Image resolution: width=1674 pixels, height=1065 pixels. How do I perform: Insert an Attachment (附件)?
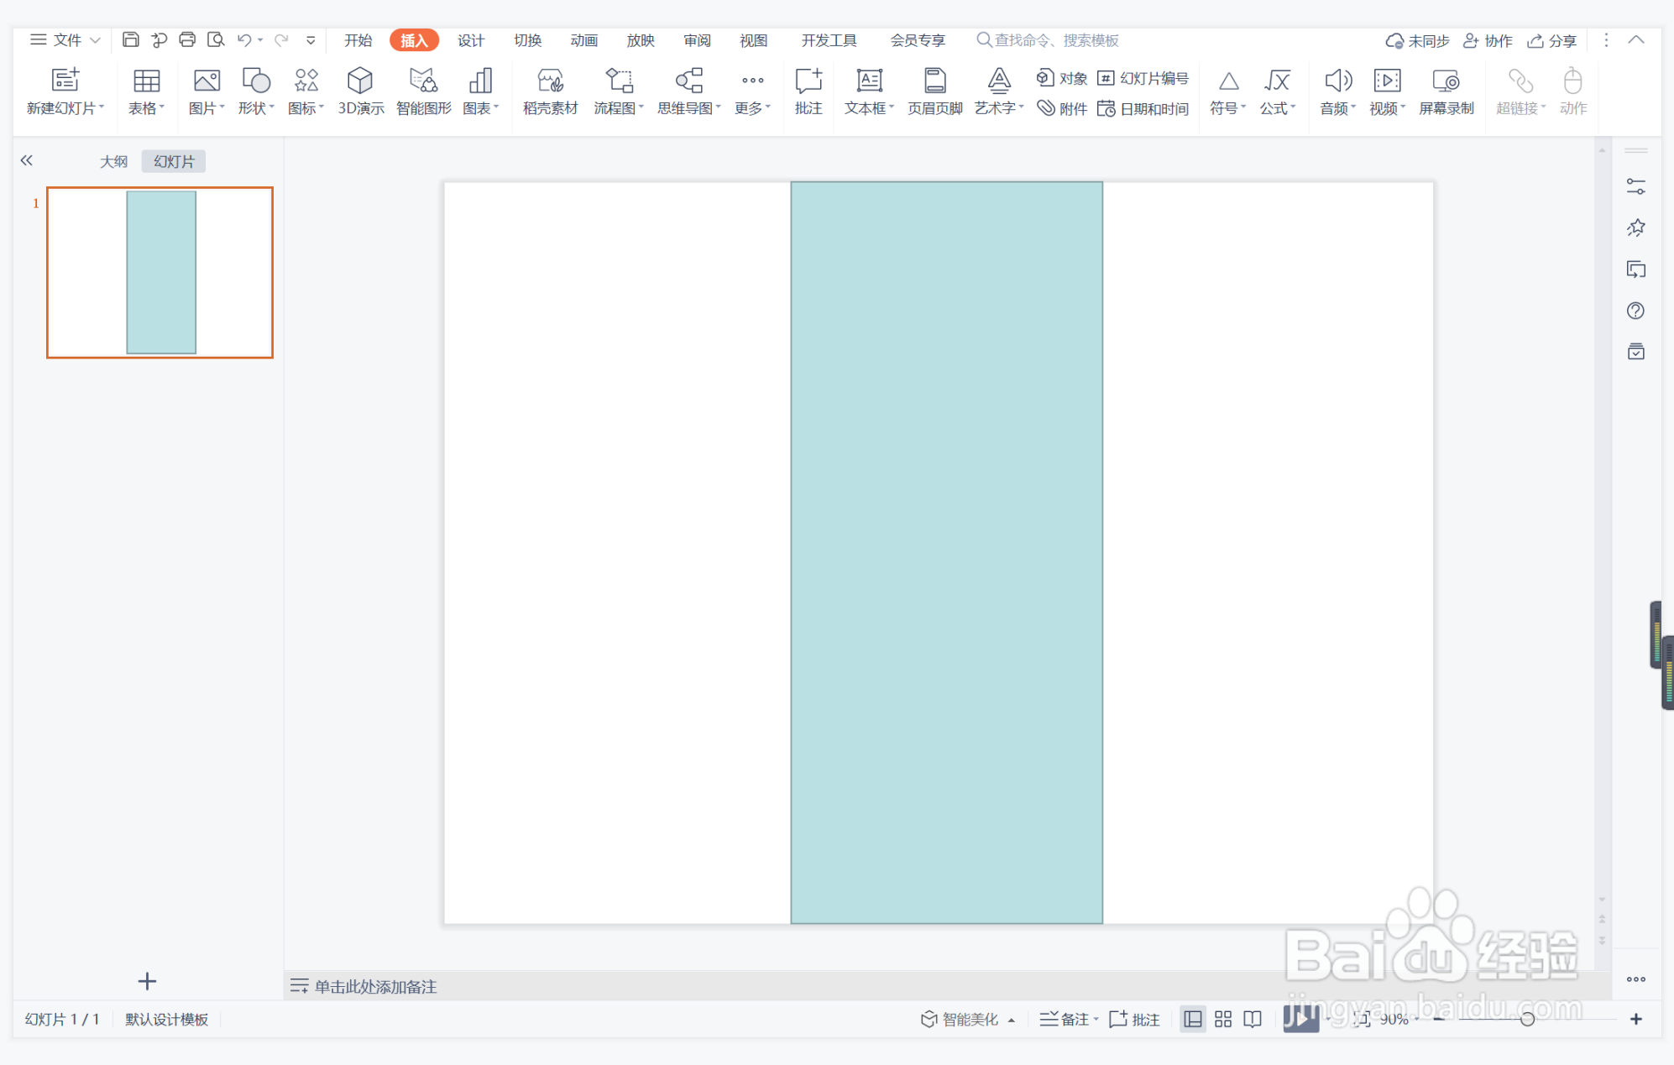click(1061, 108)
